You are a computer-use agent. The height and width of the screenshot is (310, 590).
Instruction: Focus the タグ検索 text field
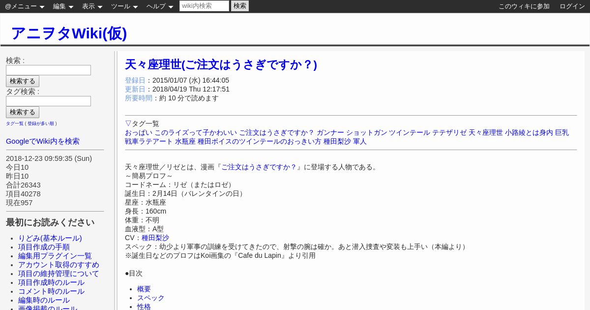pos(48,101)
